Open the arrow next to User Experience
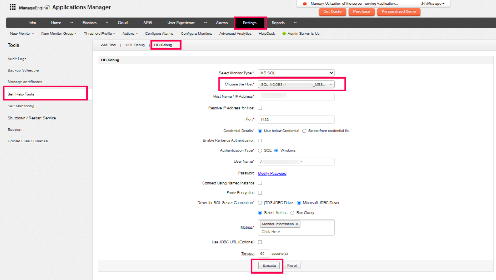 (x=205, y=23)
